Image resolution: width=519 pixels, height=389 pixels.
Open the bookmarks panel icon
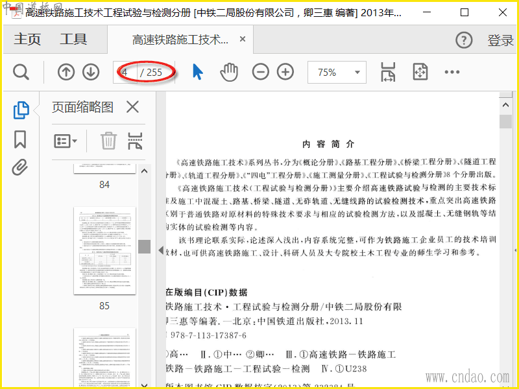click(20, 139)
